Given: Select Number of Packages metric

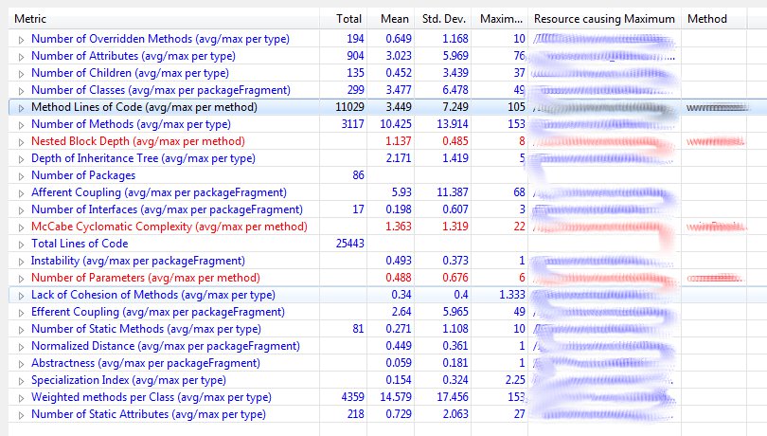Looking at the screenshot, I should (x=83, y=175).
